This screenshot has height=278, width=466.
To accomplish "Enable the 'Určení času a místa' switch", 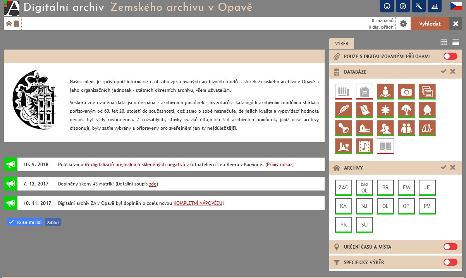I will (x=451, y=247).
